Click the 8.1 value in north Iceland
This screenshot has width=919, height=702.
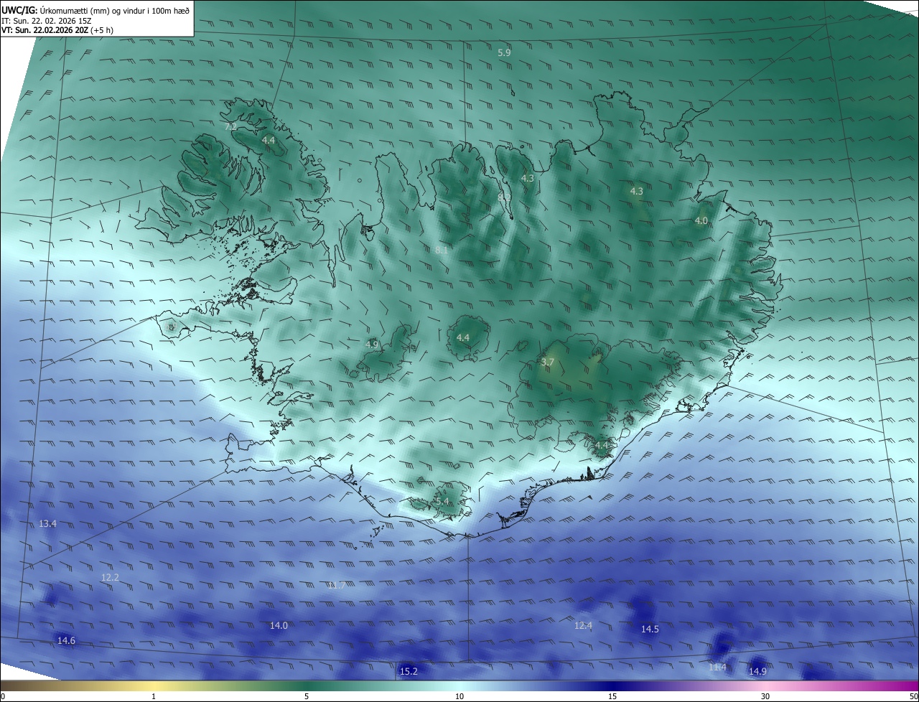(x=442, y=250)
